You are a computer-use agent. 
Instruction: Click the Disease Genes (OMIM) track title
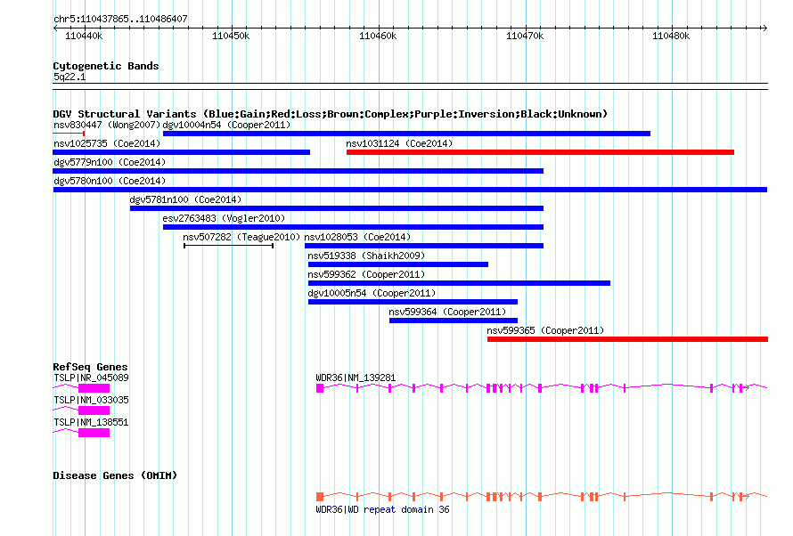115,475
